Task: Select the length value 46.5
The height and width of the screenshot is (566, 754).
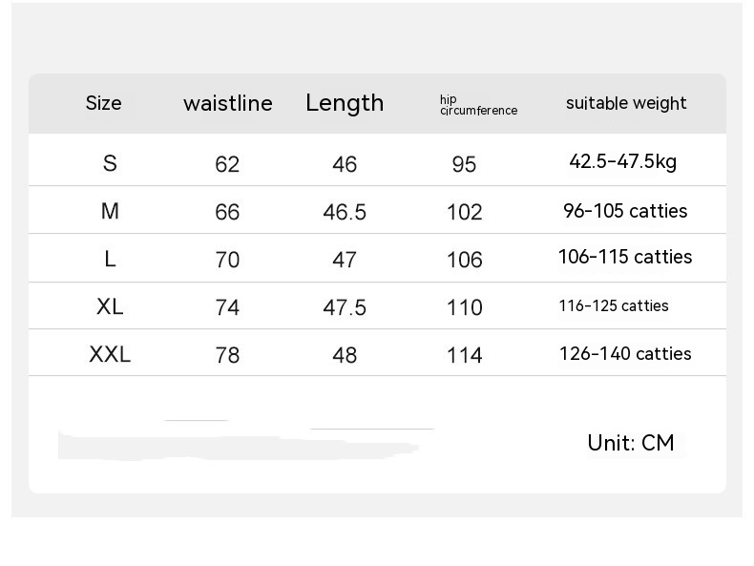Action: click(x=345, y=212)
